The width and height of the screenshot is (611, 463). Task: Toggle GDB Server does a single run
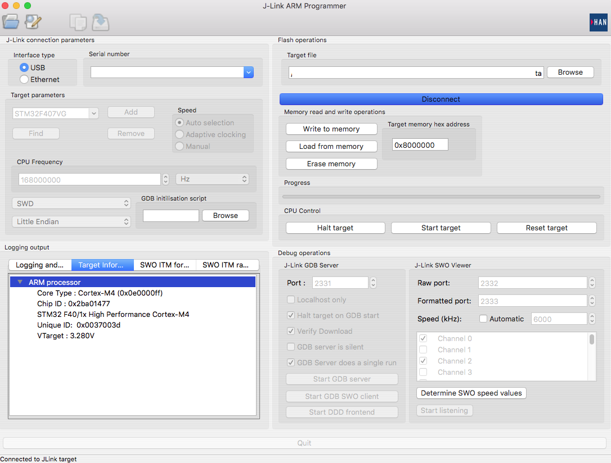(x=291, y=362)
